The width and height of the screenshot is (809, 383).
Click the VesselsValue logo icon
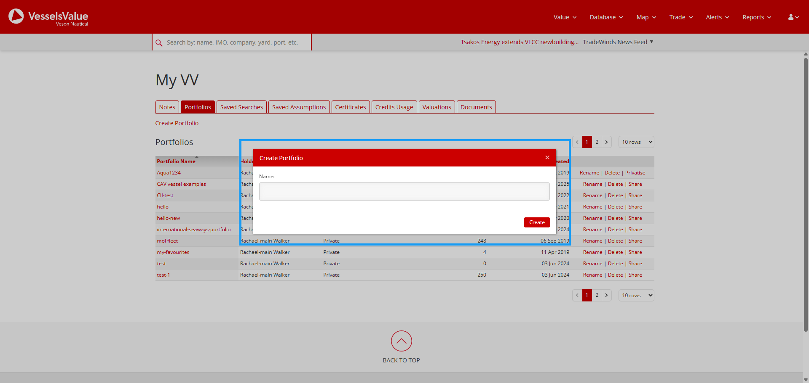(x=16, y=16)
